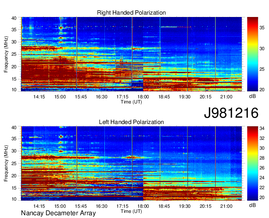The image size is (269, 218).
Task: Click the J981216 observation label
Action: pyautogui.click(x=231, y=113)
